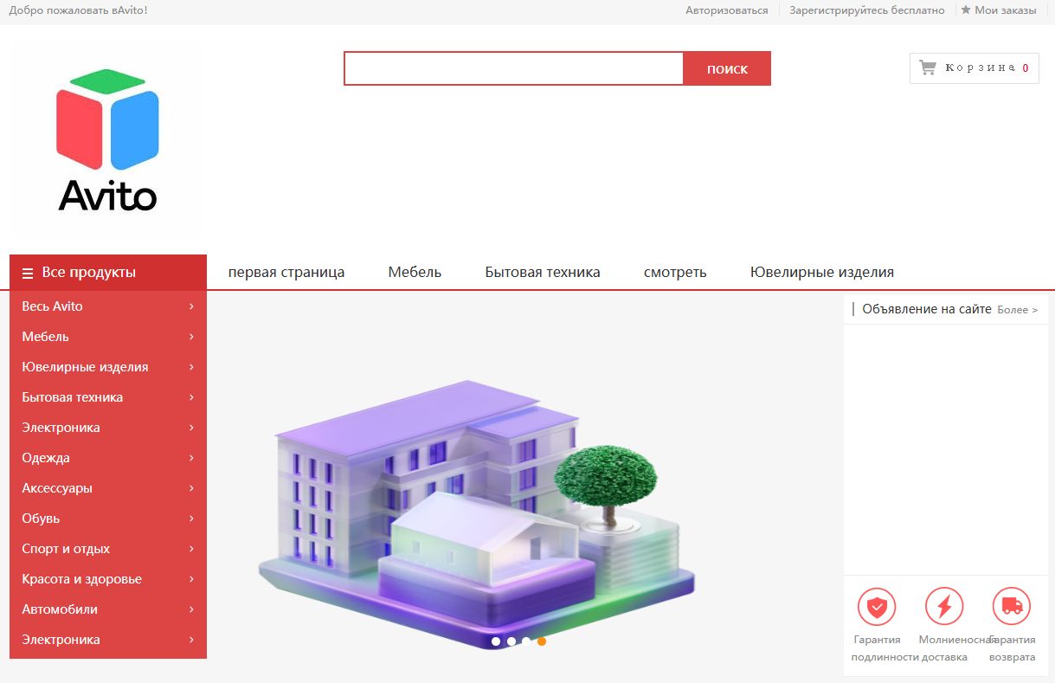The image size is (1055, 683).
Task: Expand the Ювелирные изделия sidebar arrow
Action: (x=191, y=367)
